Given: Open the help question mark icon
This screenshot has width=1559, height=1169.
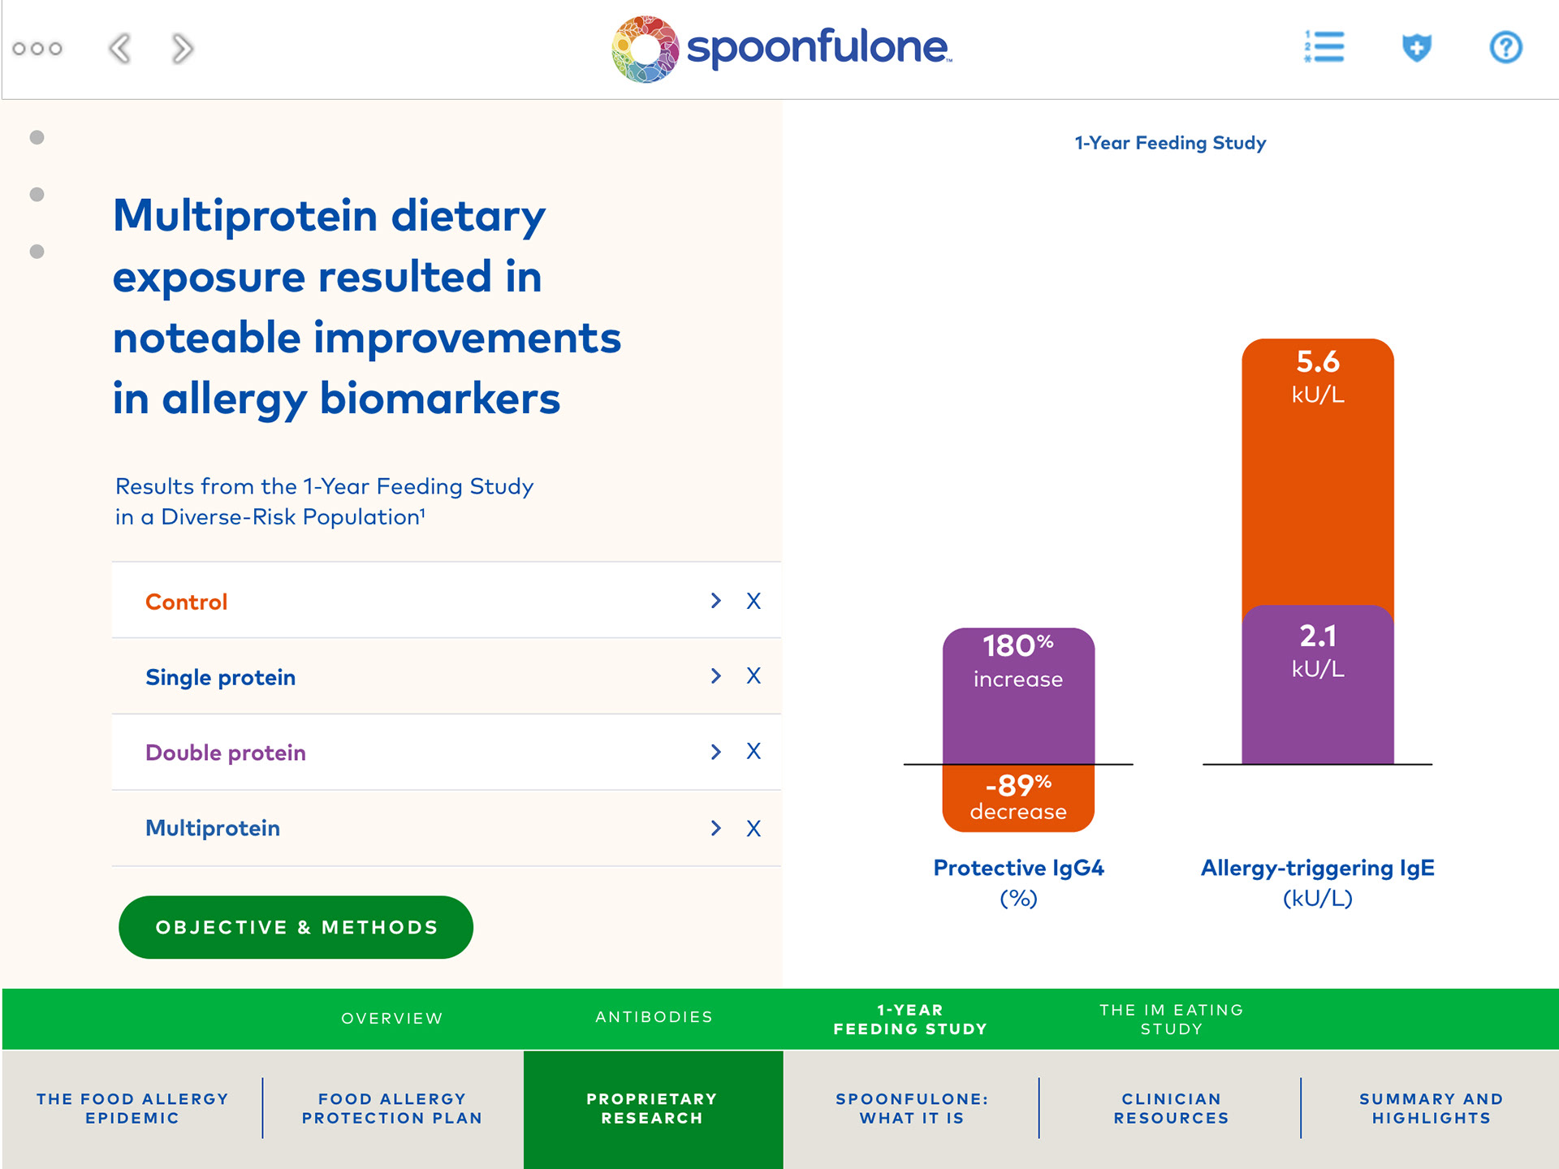Looking at the screenshot, I should [x=1505, y=47].
